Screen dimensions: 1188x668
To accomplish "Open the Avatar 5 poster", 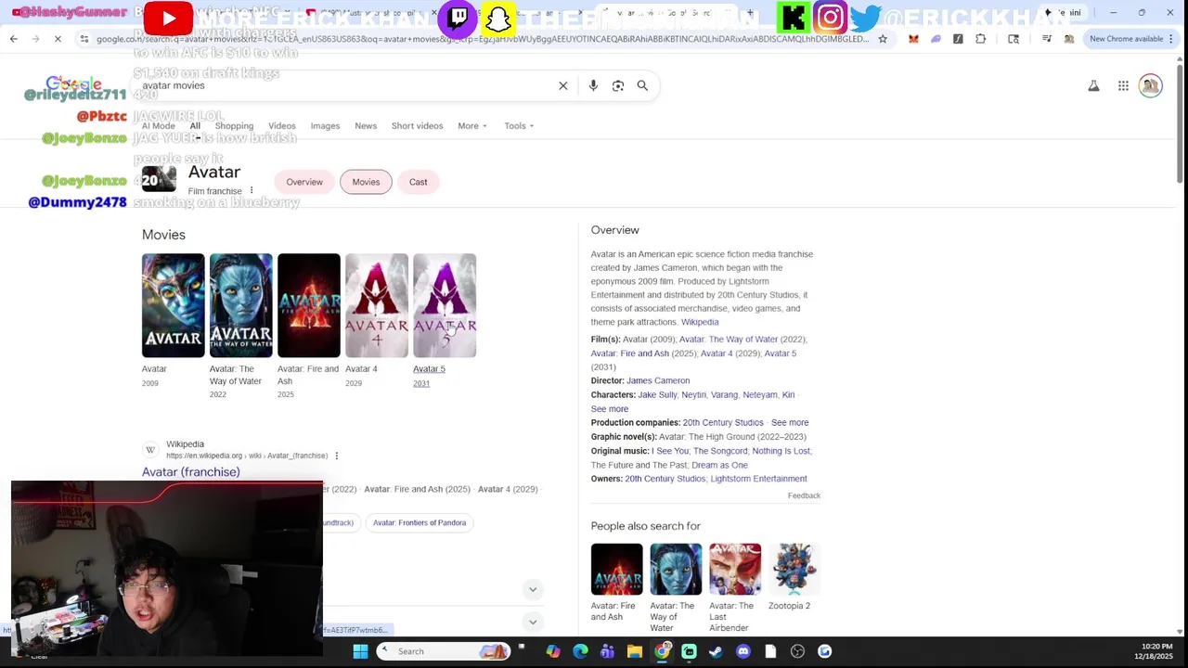I will click(445, 305).
